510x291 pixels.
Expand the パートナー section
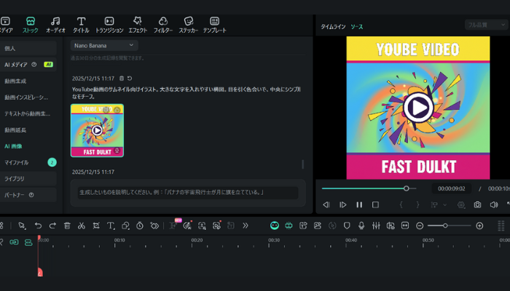pyautogui.click(x=28, y=195)
